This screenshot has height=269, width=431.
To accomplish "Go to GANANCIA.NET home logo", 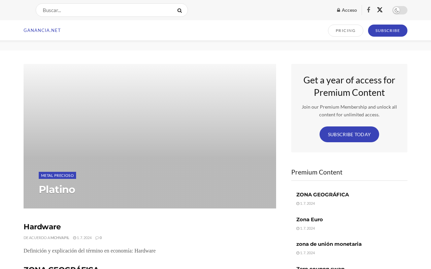I will tap(42, 30).
